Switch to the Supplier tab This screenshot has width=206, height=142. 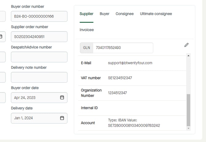(x=86, y=14)
